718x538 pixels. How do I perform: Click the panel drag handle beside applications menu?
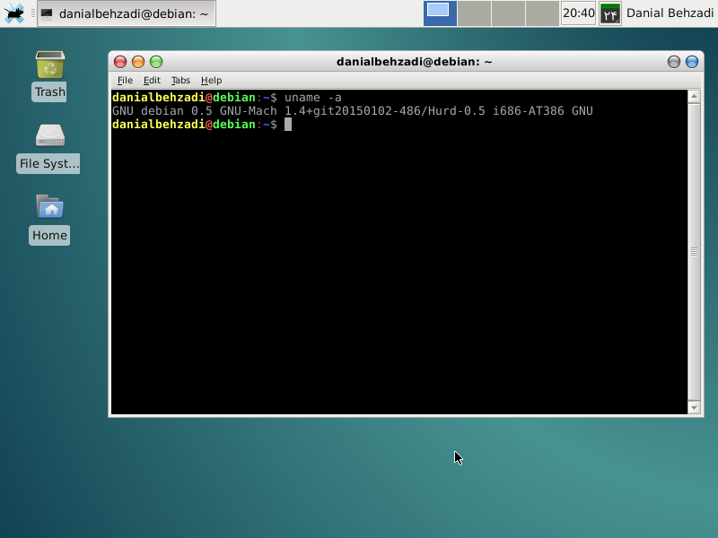coord(33,13)
